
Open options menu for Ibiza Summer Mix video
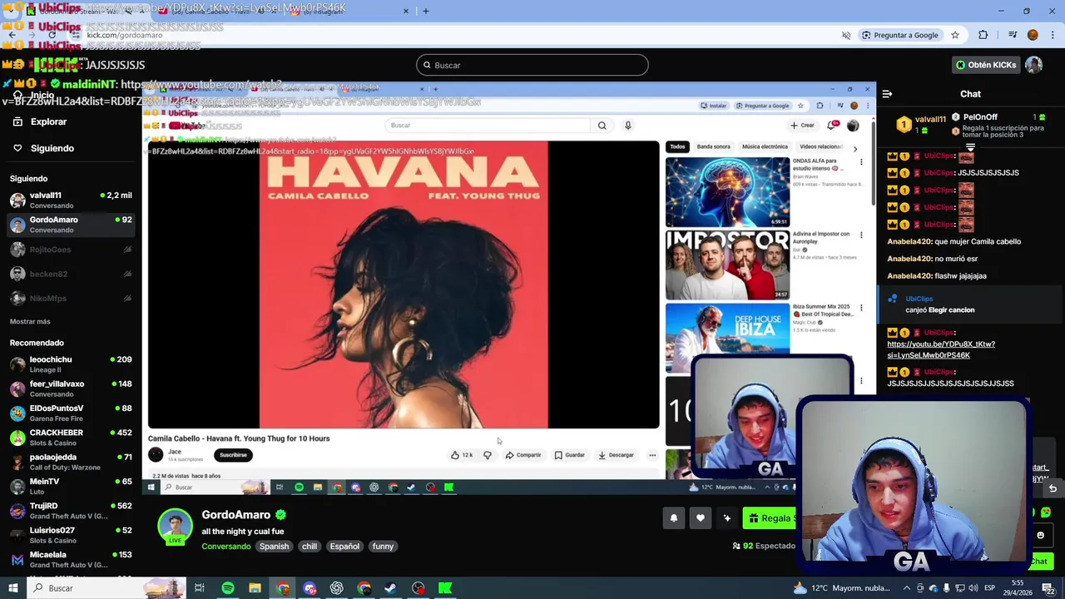click(861, 308)
